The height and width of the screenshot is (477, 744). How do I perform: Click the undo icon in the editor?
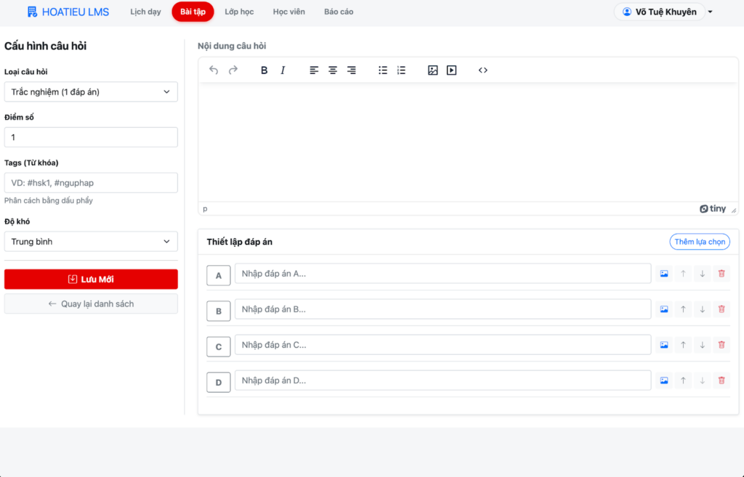pos(214,70)
